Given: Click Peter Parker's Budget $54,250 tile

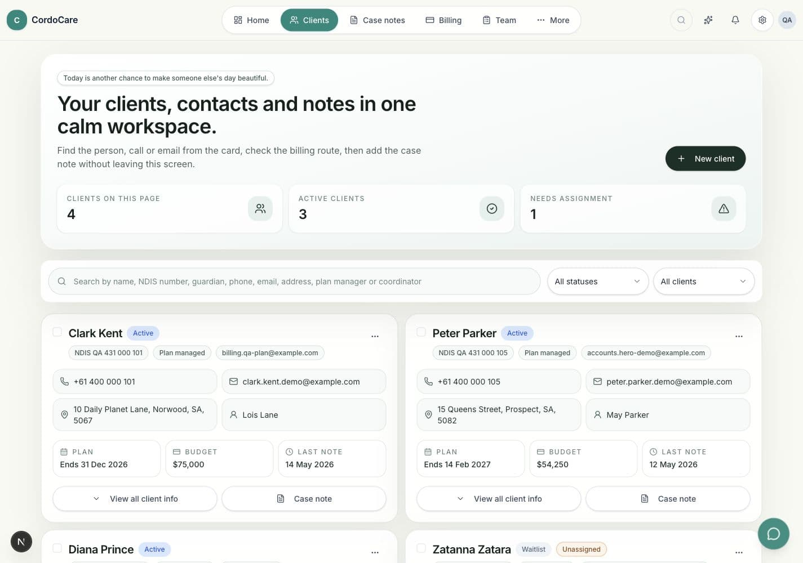Looking at the screenshot, I should point(583,459).
